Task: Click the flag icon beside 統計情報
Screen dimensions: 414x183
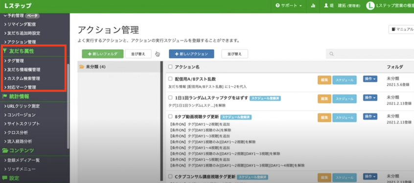Action: (x=5, y=96)
